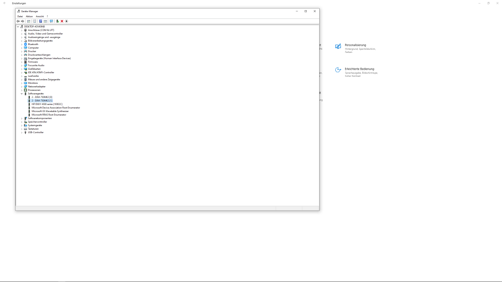Screen dimensions: 502x282
Task: Click the Laufwerke category icon
Action: [x=25, y=76]
